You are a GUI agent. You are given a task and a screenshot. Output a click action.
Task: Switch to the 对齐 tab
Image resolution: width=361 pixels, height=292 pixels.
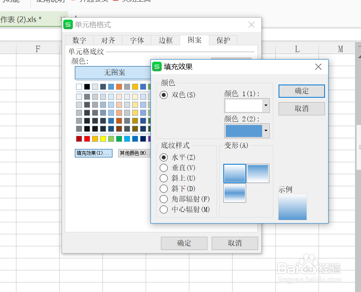(107, 40)
